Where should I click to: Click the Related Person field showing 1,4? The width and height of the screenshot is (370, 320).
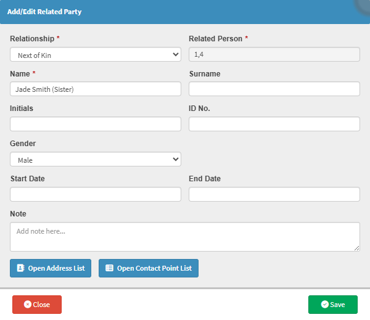point(274,55)
